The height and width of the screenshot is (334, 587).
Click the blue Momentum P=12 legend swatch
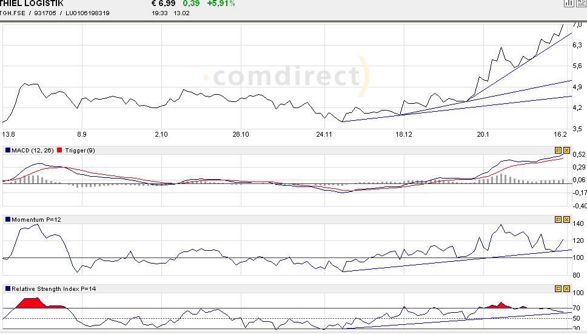[7, 219]
